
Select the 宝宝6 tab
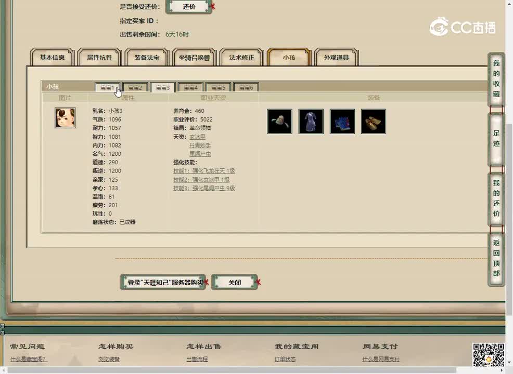point(245,87)
